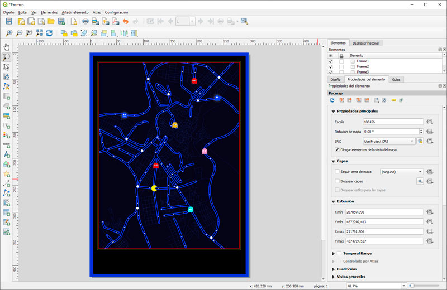Open the zoom level 48.7% dropdown
The width and height of the screenshot is (447, 290).
(x=403, y=286)
